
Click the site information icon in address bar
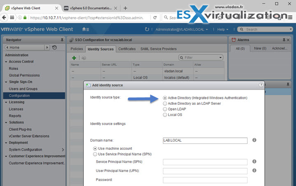20,18
